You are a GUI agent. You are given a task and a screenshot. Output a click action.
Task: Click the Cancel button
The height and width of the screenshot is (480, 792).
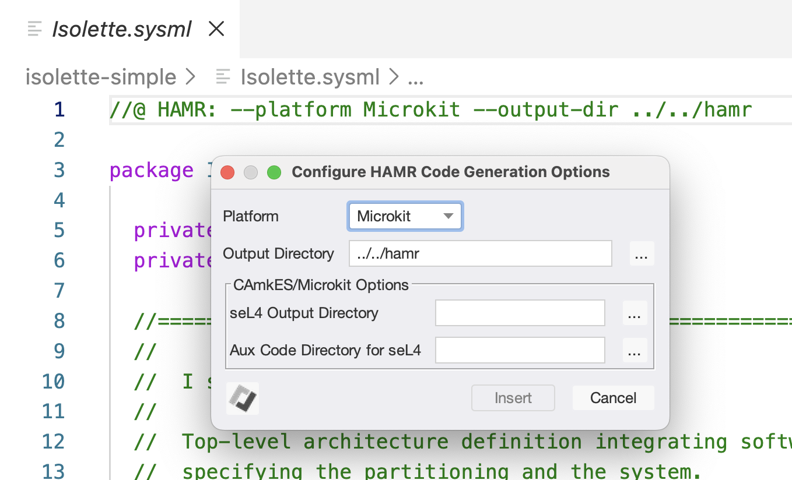click(613, 398)
